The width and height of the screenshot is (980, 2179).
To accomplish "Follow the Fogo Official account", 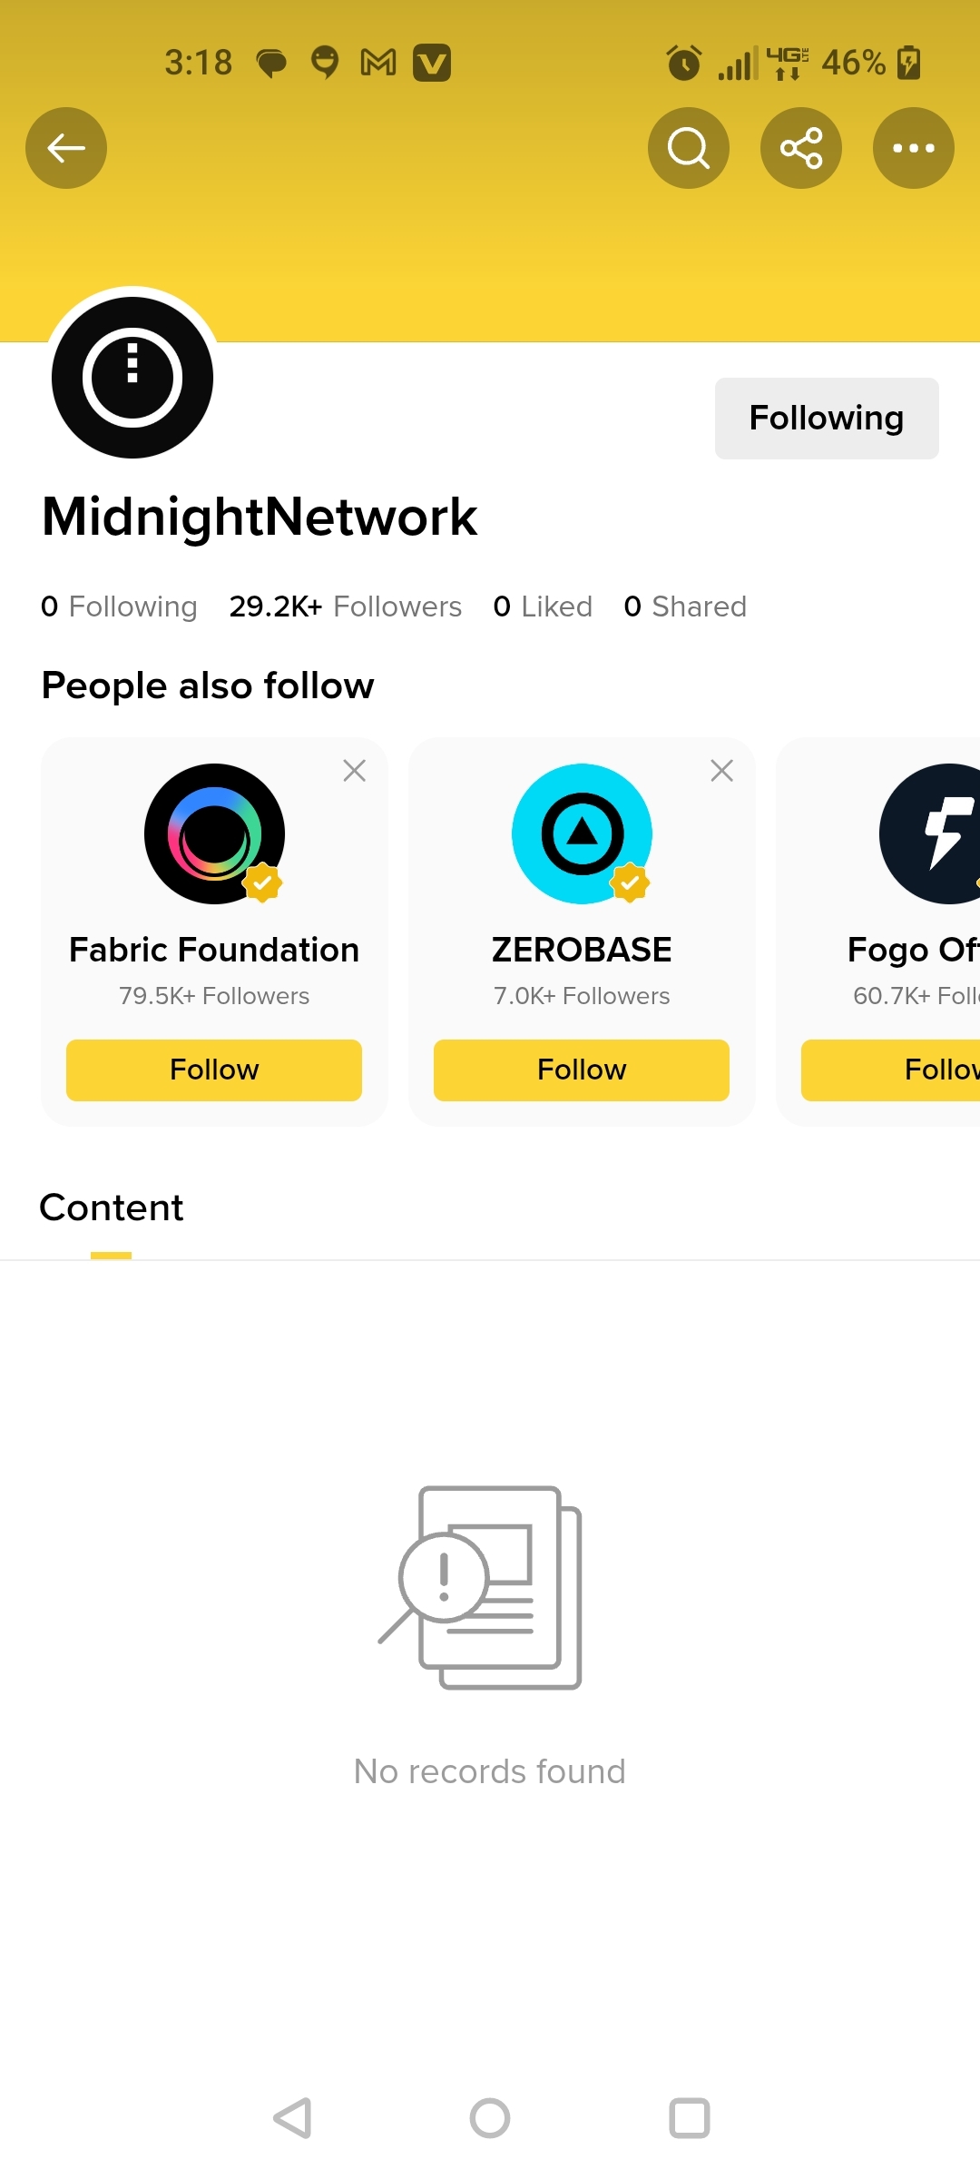I will [x=891, y=1070].
